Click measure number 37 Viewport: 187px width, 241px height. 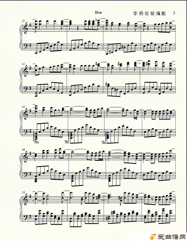tap(24, 21)
